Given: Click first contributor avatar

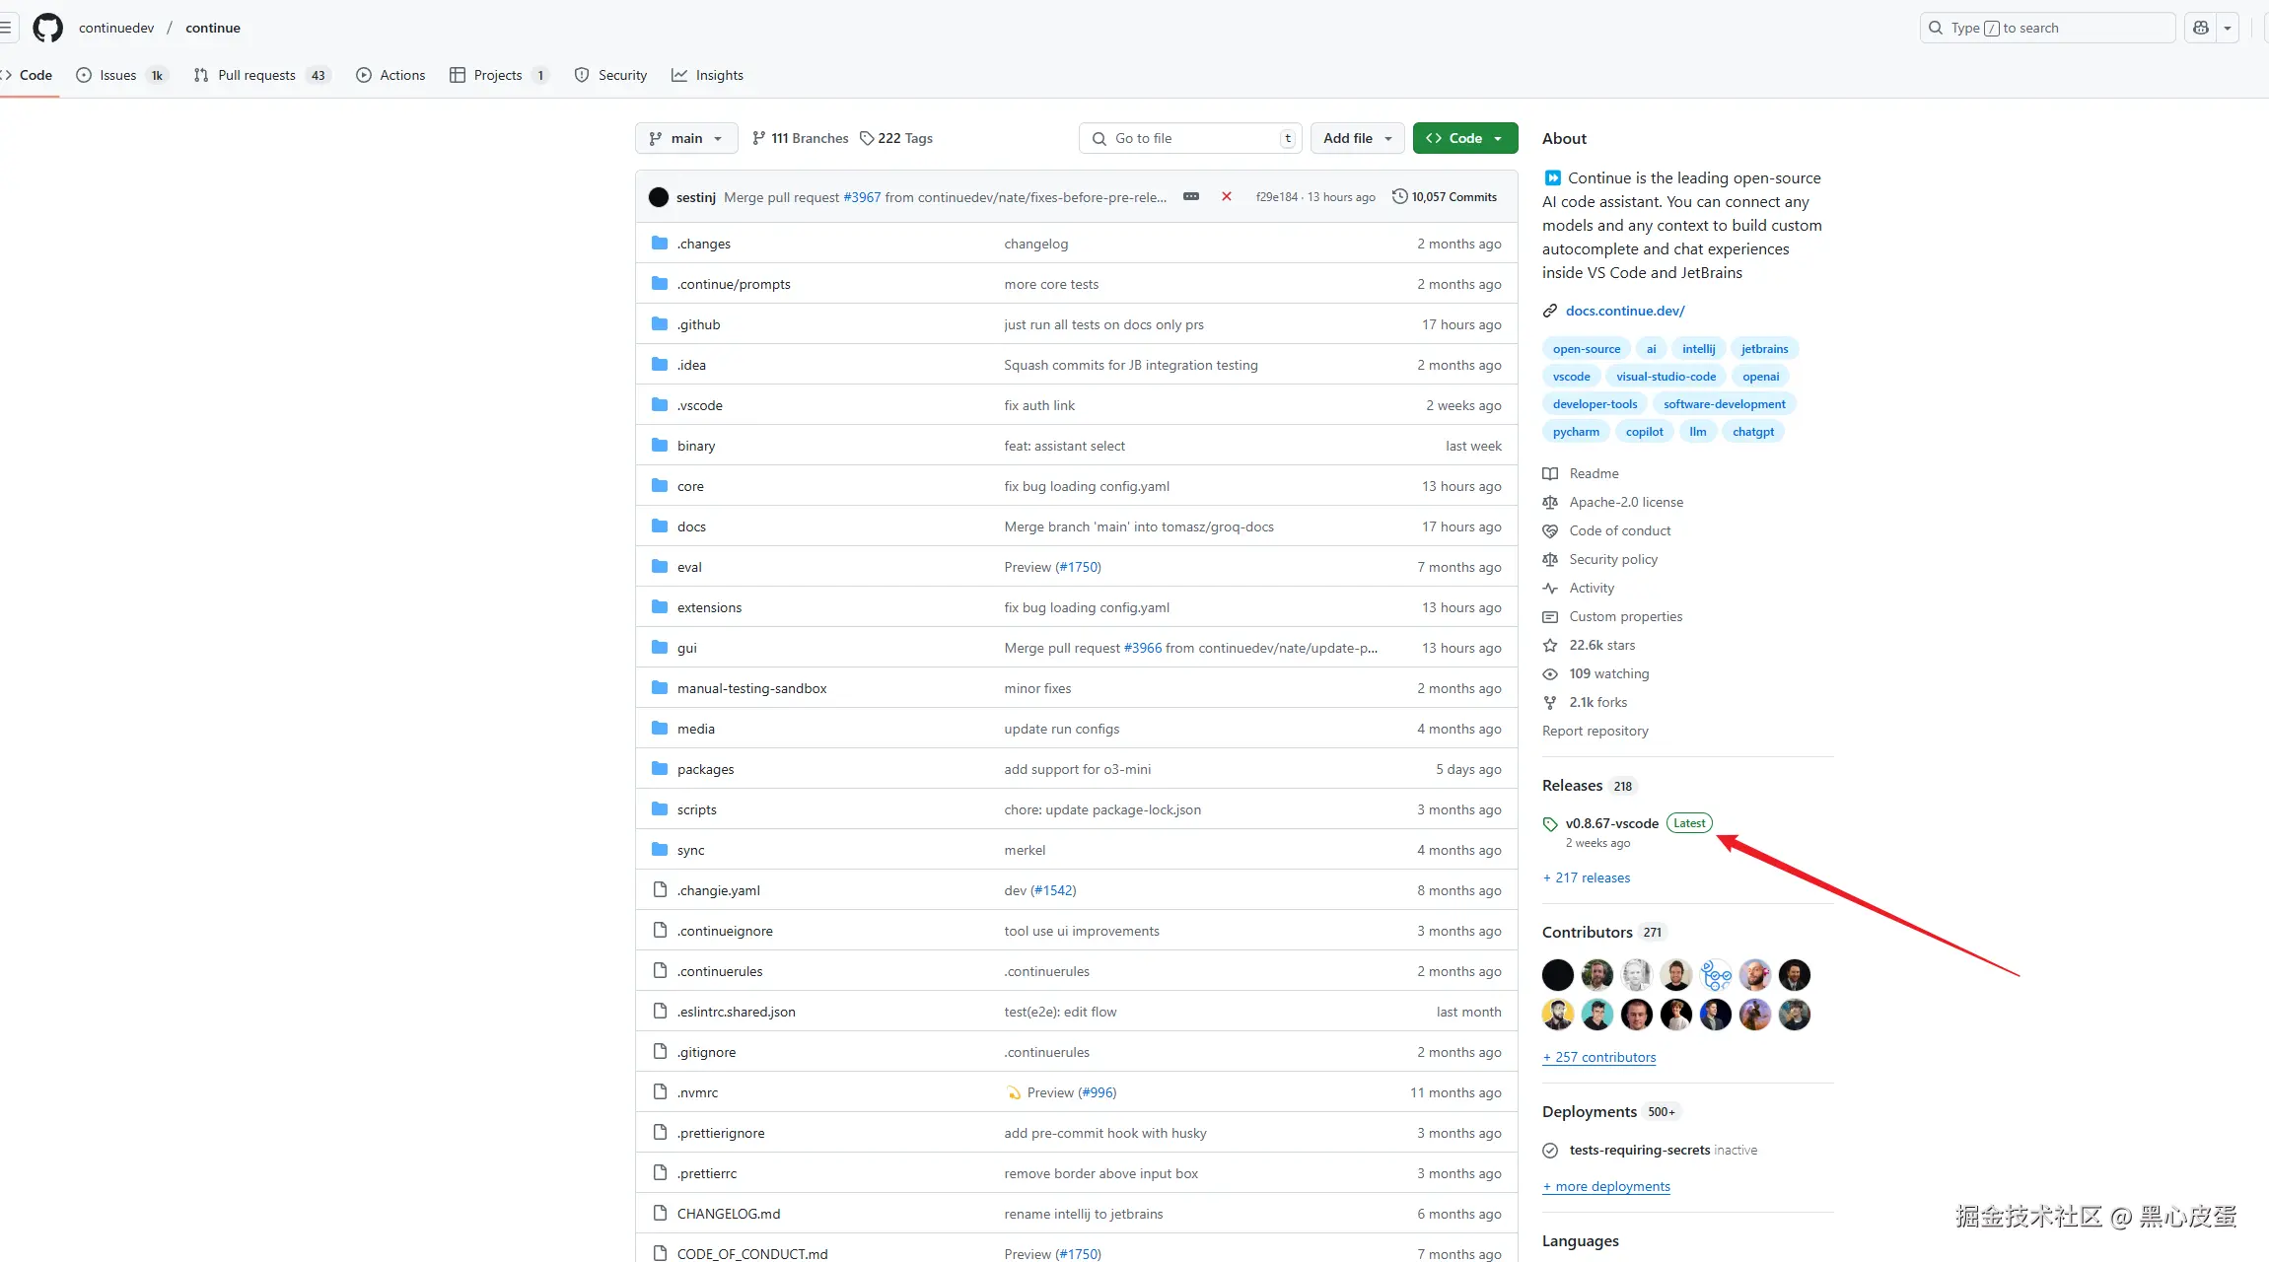Looking at the screenshot, I should pyautogui.click(x=1558, y=975).
